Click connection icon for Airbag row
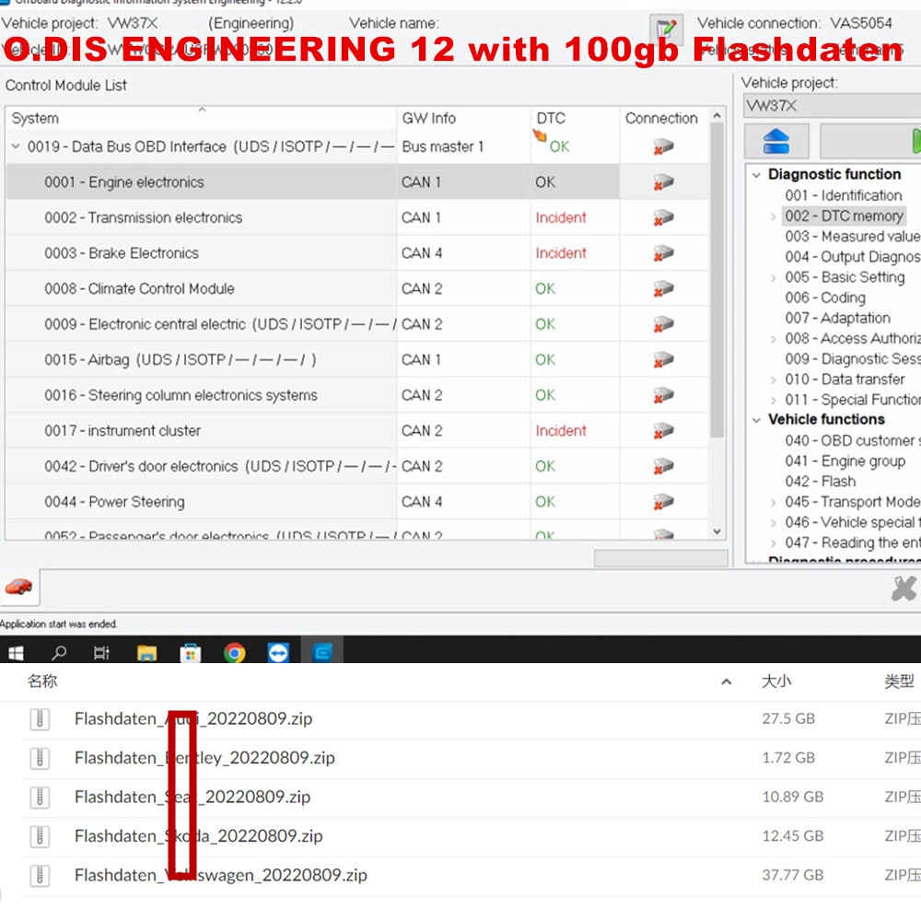Screen dimensions: 921x921 663,359
